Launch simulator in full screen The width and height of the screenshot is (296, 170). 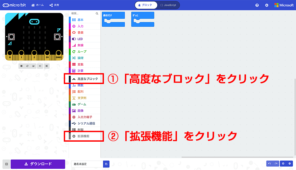[46, 66]
